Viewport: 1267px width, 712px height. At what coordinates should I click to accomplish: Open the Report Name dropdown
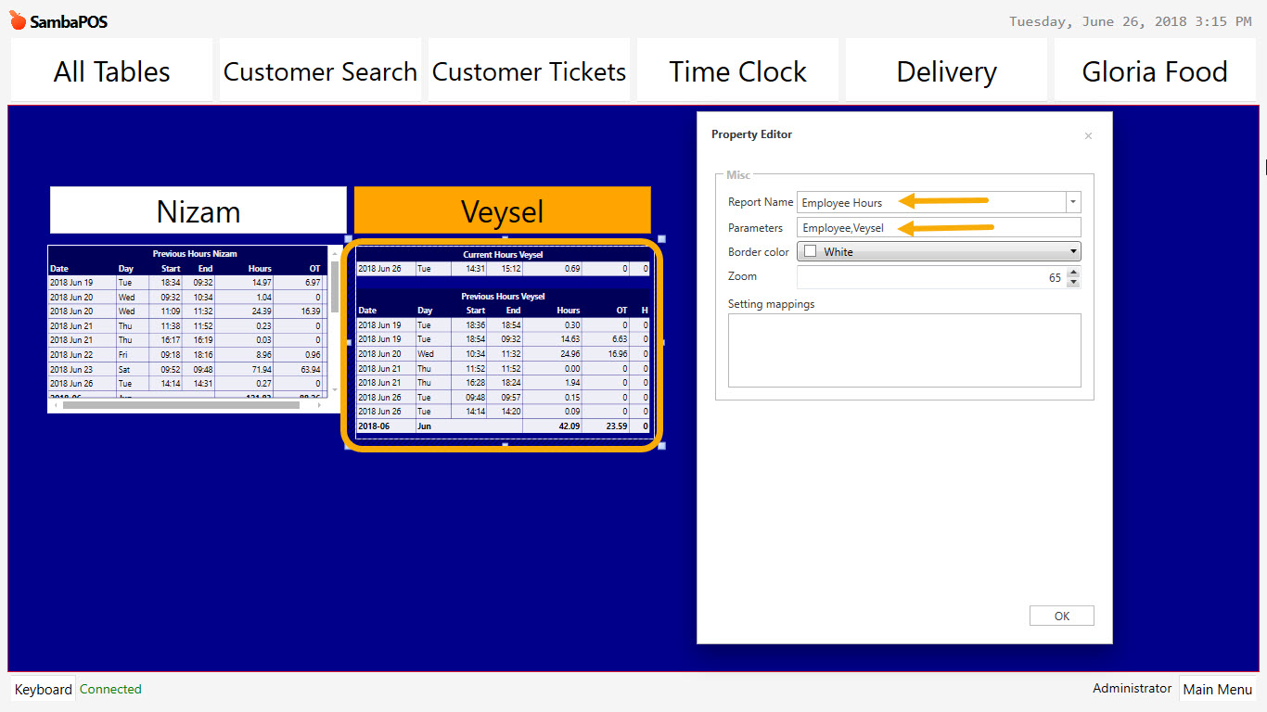1072,202
